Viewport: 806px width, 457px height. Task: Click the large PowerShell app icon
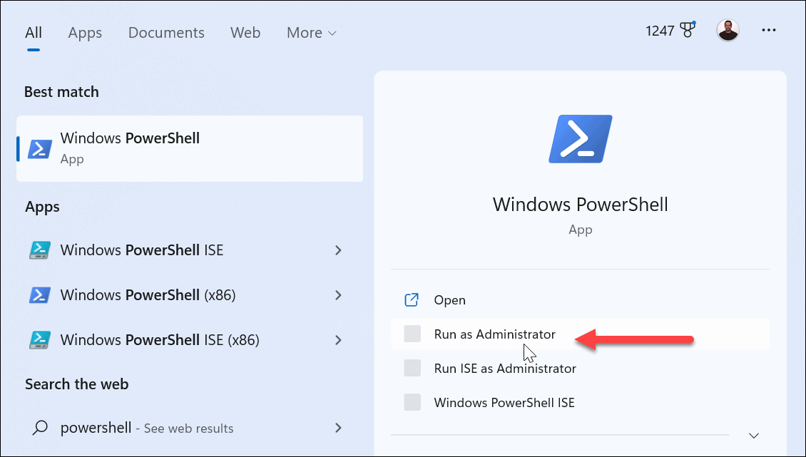coord(580,138)
